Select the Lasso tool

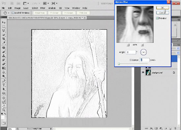tap(4, 31)
